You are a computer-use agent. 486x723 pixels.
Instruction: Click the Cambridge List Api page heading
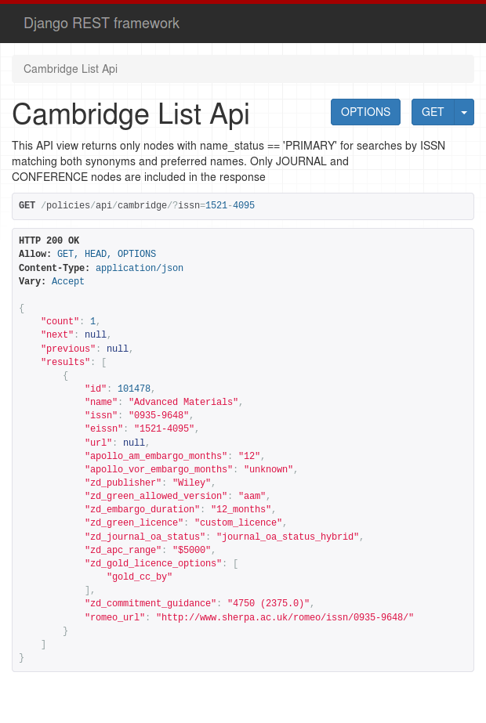click(x=131, y=114)
